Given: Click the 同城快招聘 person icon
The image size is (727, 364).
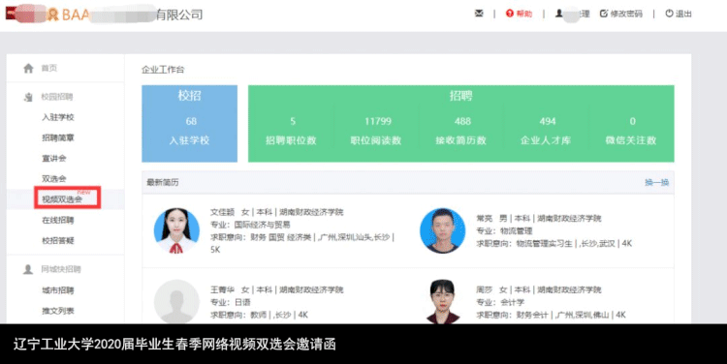Looking at the screenshot, I should tap(28, 269).
